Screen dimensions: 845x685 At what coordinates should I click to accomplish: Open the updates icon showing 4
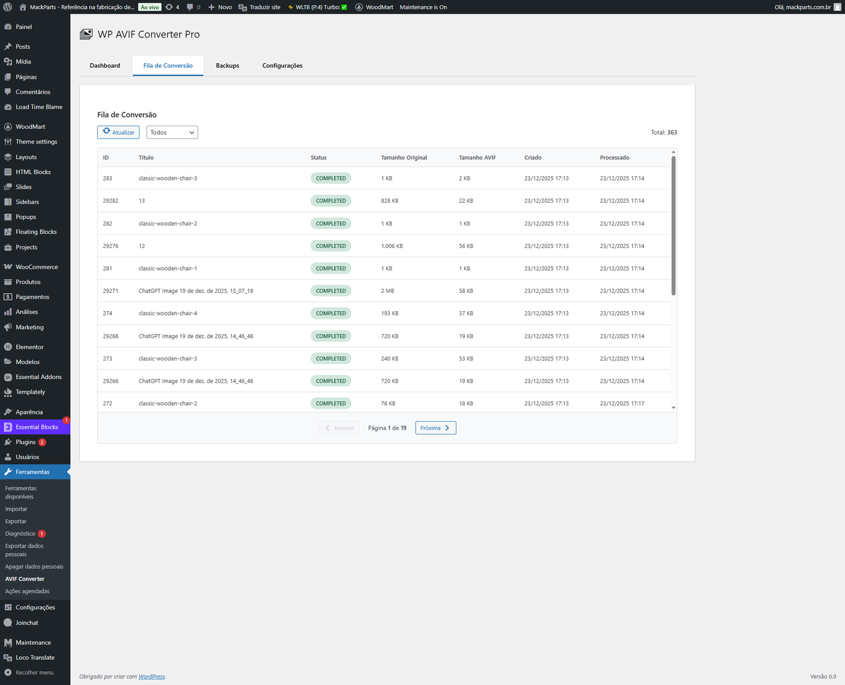click(x=172, y=7)
